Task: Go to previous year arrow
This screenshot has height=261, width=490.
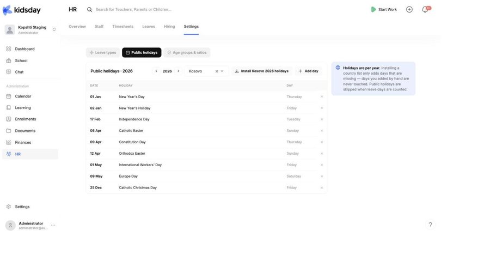Action: tap(156, 71)
